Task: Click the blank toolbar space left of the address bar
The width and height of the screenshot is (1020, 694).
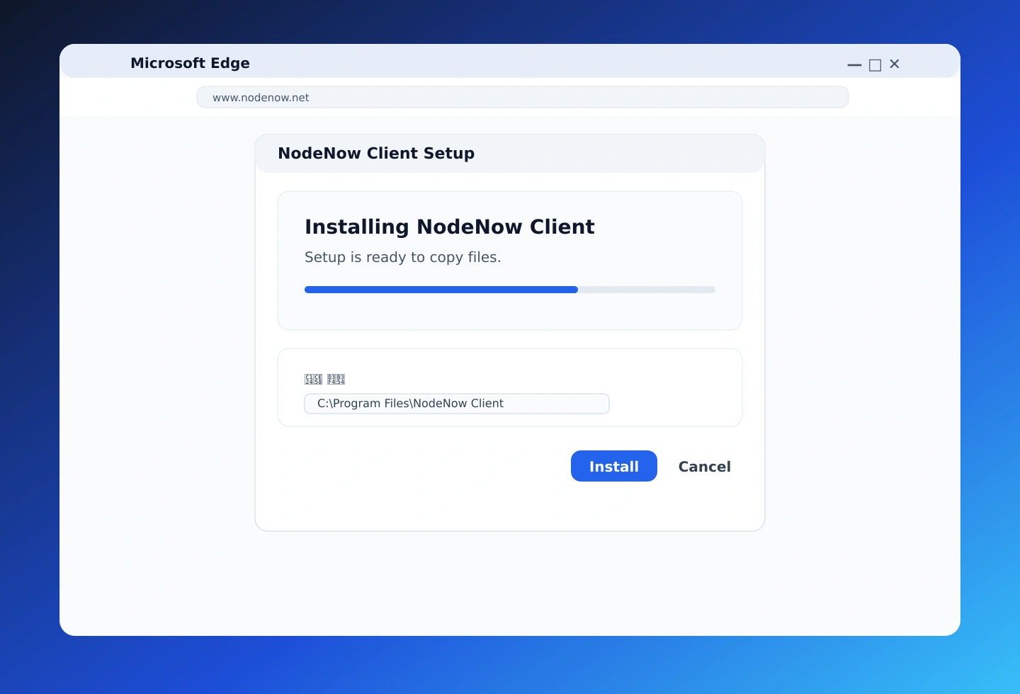Action: [x=127, y=98]
